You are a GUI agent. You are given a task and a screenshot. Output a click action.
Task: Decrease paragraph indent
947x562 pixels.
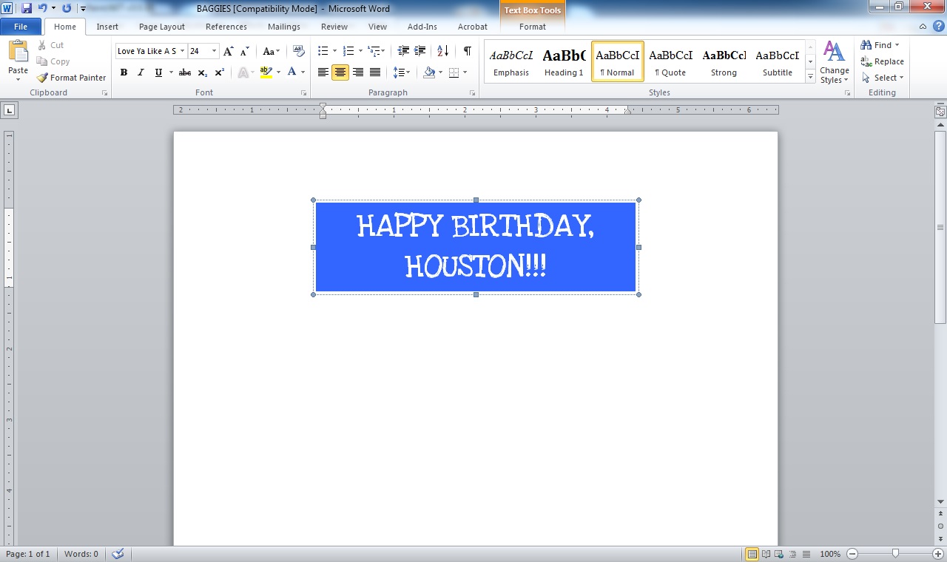[403, 51]
